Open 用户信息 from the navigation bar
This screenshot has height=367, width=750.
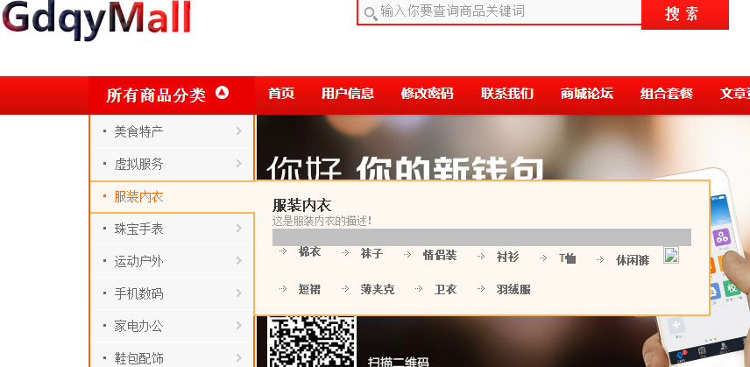[348, 94]
